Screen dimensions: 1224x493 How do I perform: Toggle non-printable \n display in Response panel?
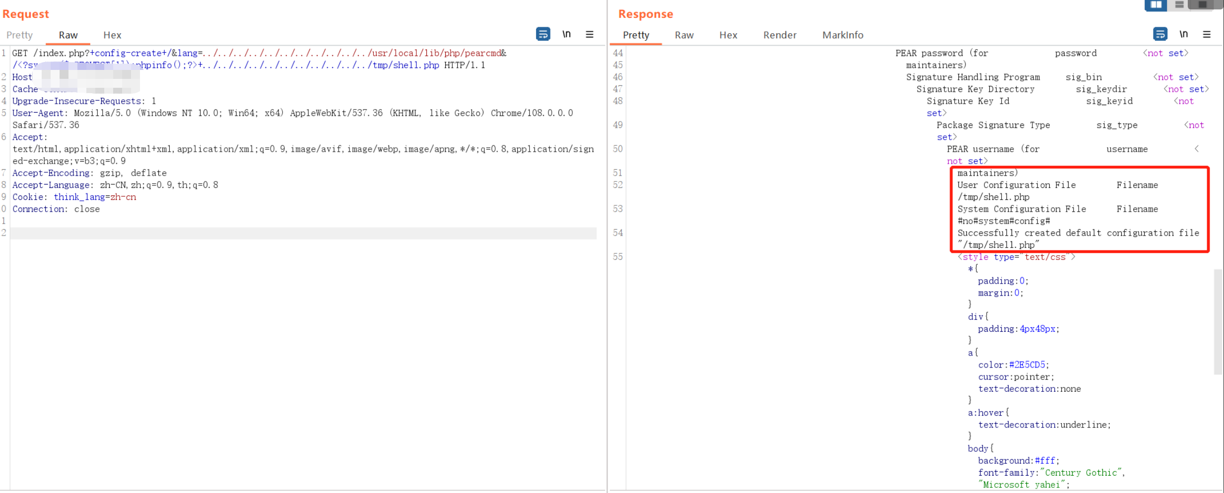1183,34
